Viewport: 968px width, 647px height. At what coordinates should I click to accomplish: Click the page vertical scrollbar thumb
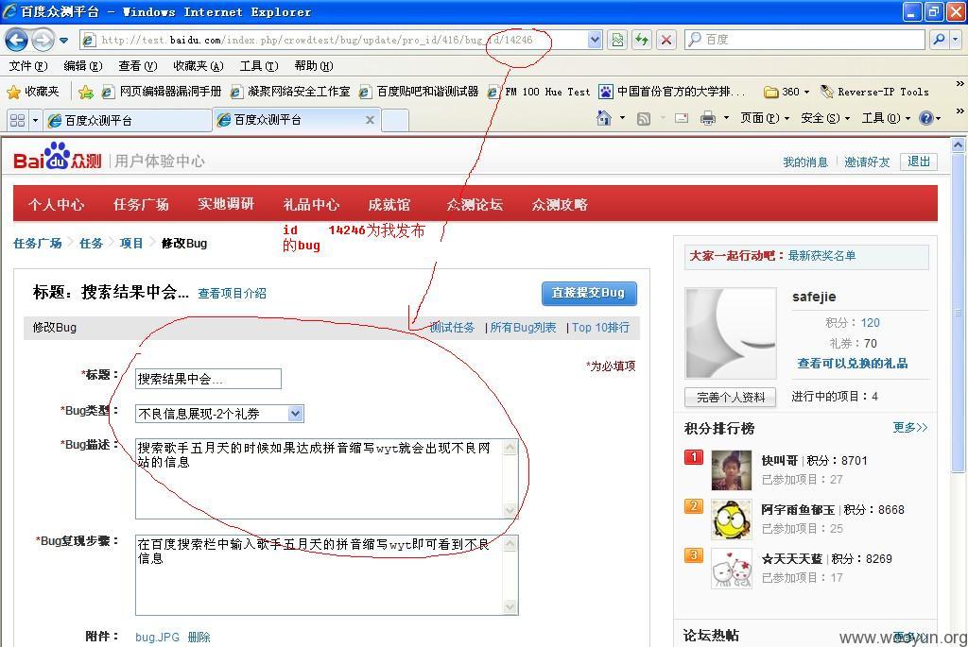click(958, 315)
